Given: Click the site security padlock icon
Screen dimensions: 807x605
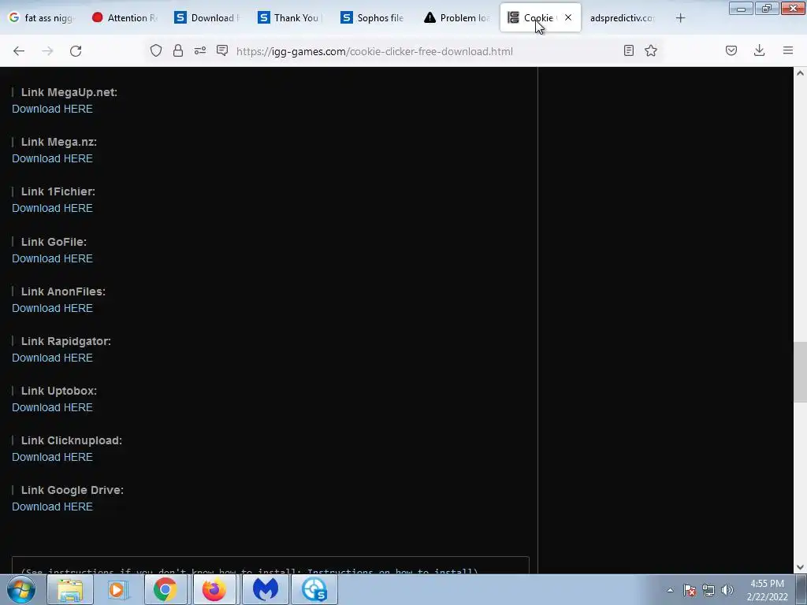Looking at the screenshot, I should click(x=178, y=50).
